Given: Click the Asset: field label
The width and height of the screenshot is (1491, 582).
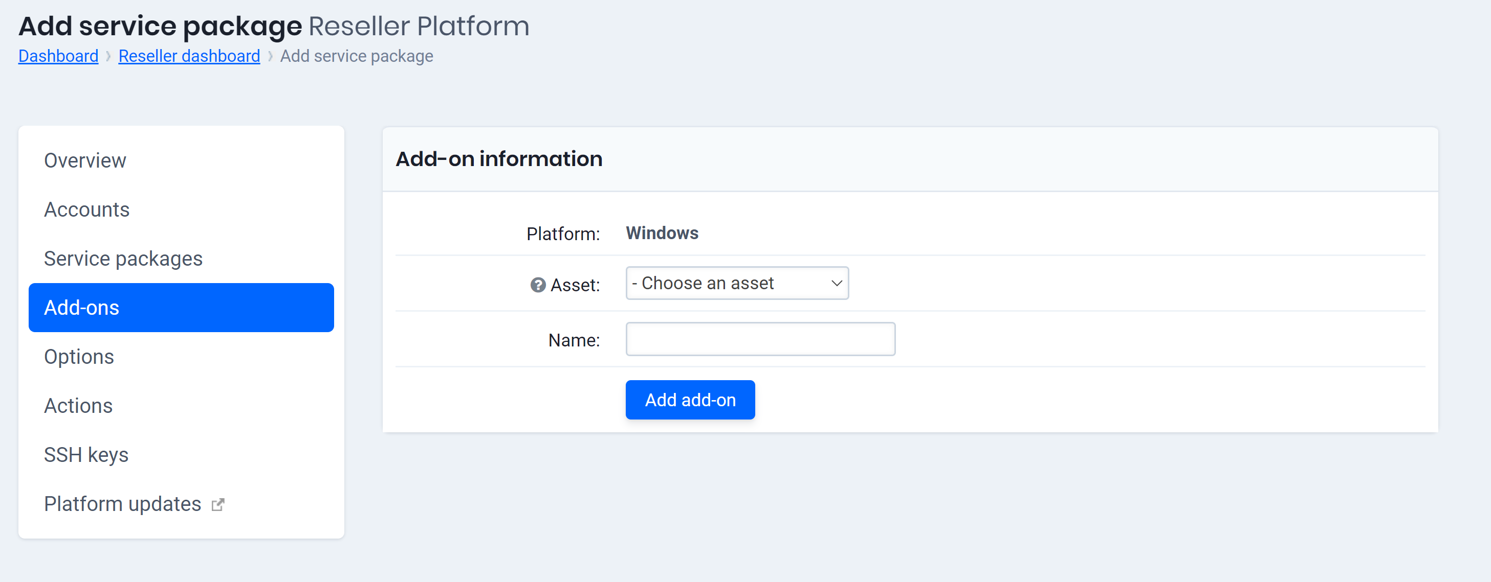Looking at the screenshot, I should click(575, 285).
